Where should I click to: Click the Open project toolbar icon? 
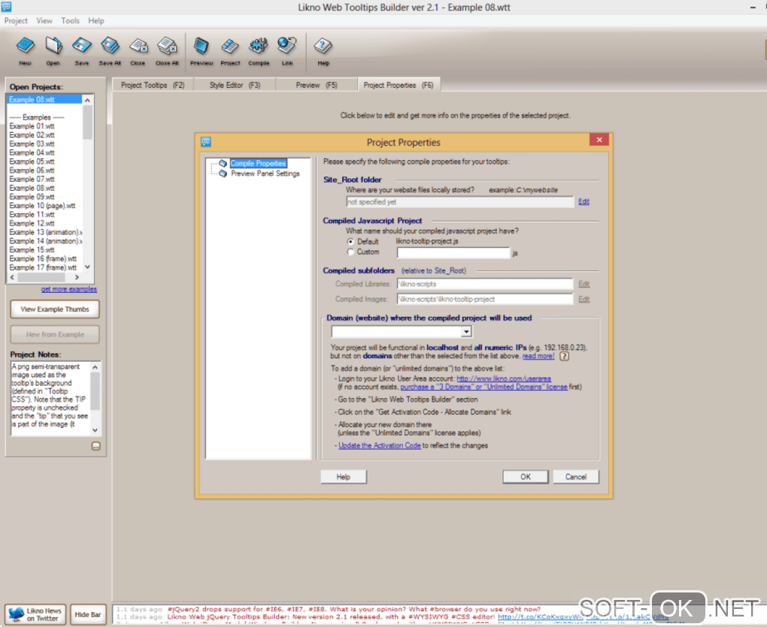pos(53,51)
